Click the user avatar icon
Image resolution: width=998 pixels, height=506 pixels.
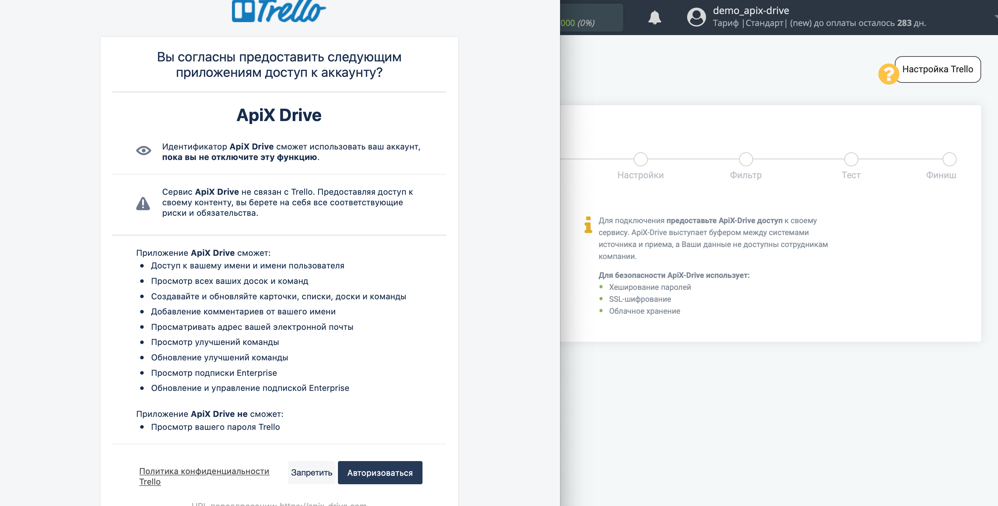pos(696,17)
